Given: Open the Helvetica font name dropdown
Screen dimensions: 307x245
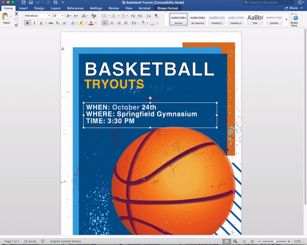Looking at the screenshot, I should pyautogui.click(x=49, y=16).
